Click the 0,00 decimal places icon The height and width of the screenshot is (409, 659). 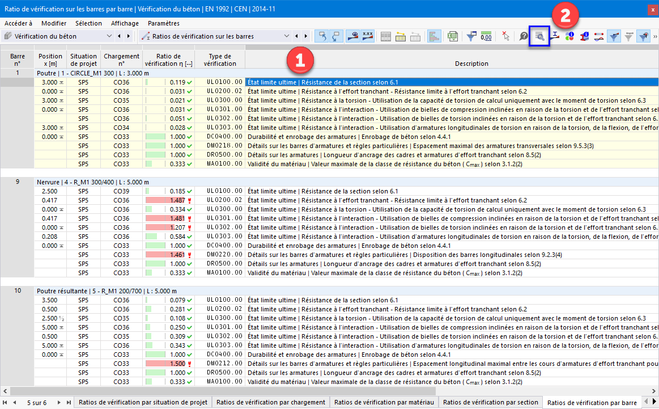point(486,37)
